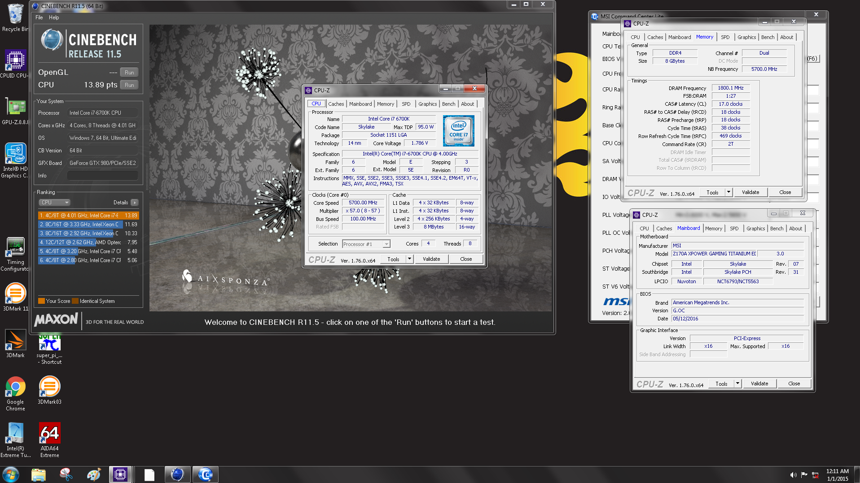This screenshot has width=860, height=483.
Task: Open the blank document taskbar icon
Action: (149, 474)
